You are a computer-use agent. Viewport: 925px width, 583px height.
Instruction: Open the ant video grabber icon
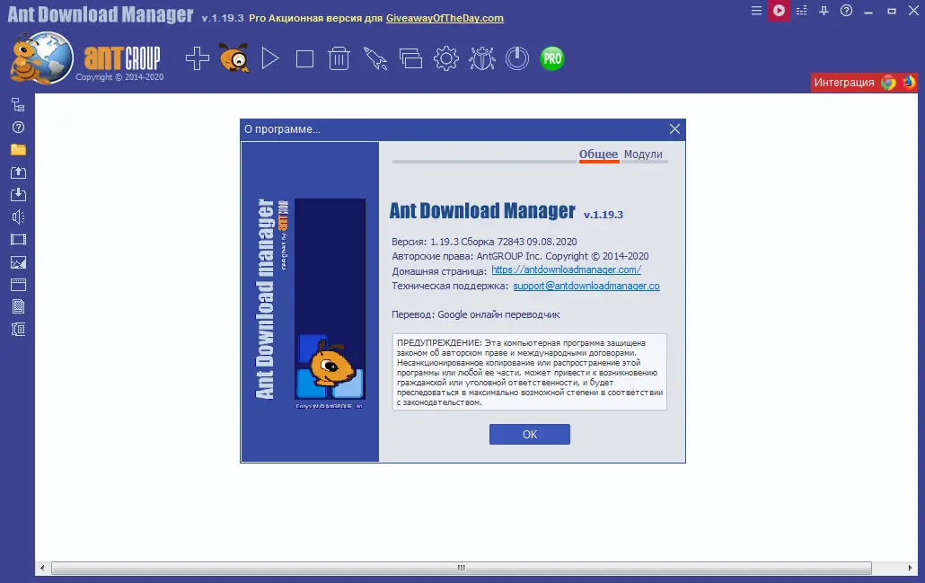pos(234,57)
